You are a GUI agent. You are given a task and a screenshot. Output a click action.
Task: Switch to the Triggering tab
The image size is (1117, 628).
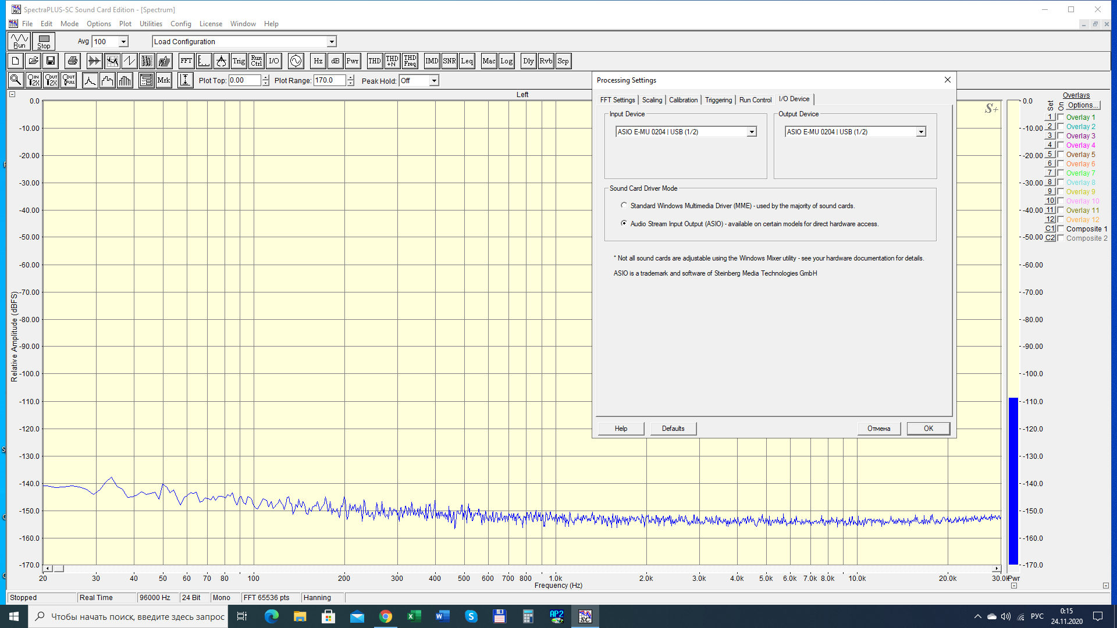point(718,100)
